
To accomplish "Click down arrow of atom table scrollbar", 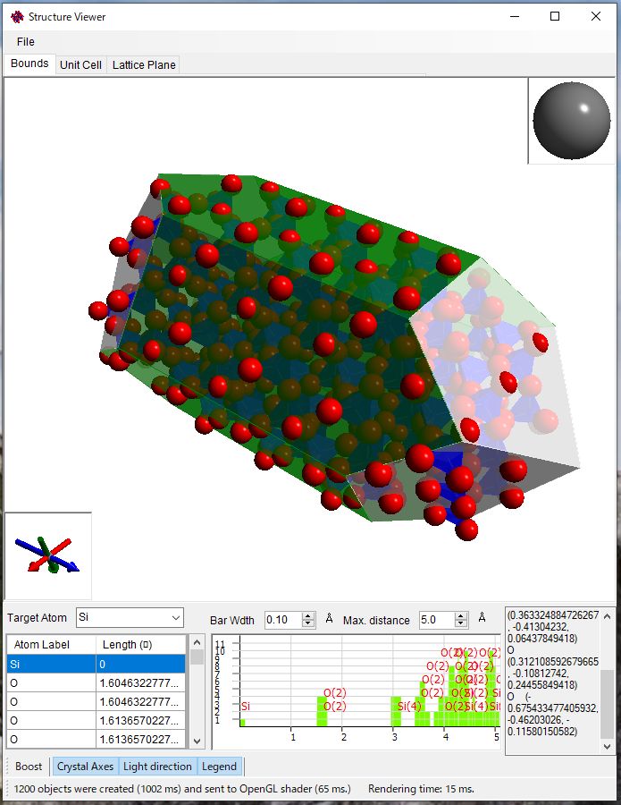I will [x=197, y=741].
